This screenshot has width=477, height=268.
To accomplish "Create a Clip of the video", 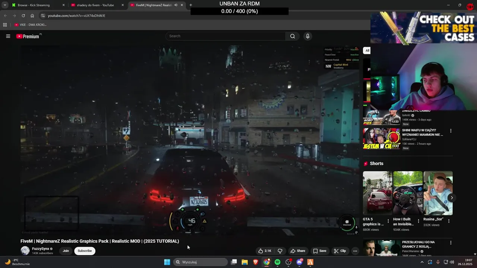I will (340, 251).
